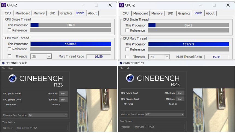This screenshot has width=235, height=133.
Task: Expand Minimum Test Duration dropdown in left Cinebench
Action: [48, 115]
